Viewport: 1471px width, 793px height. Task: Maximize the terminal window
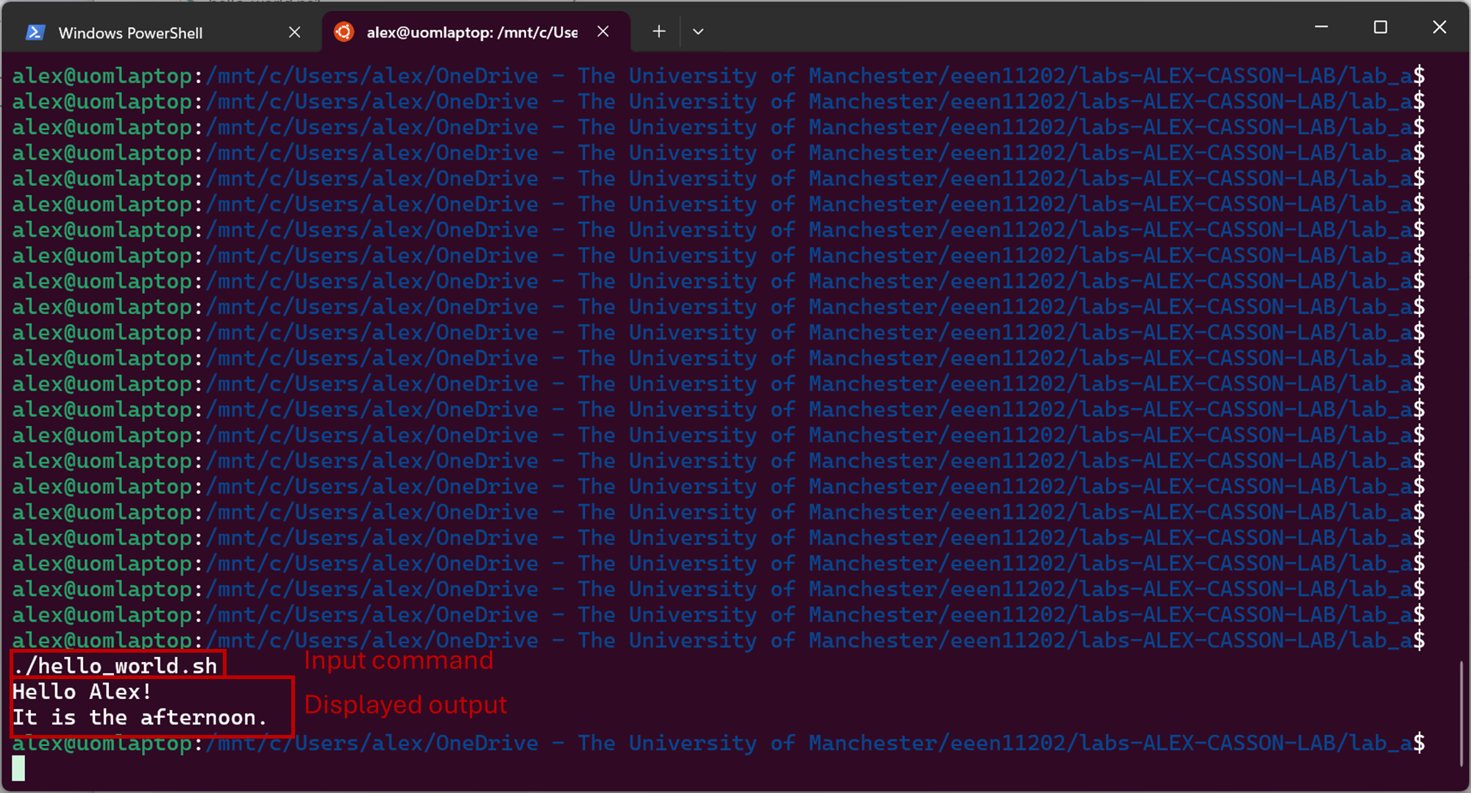(x=1381, y=27)
